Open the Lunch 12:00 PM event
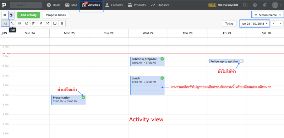 pyautogui.click(x=147, y=85)
